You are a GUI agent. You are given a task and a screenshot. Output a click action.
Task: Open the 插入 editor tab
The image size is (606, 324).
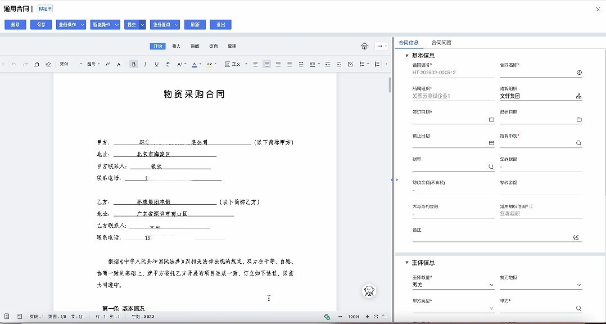[176, 46]
